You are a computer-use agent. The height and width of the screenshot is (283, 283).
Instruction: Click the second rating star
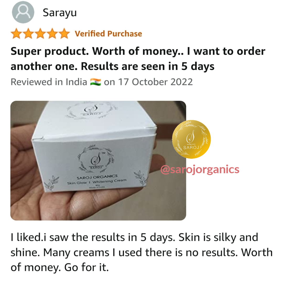pos(28,34)
